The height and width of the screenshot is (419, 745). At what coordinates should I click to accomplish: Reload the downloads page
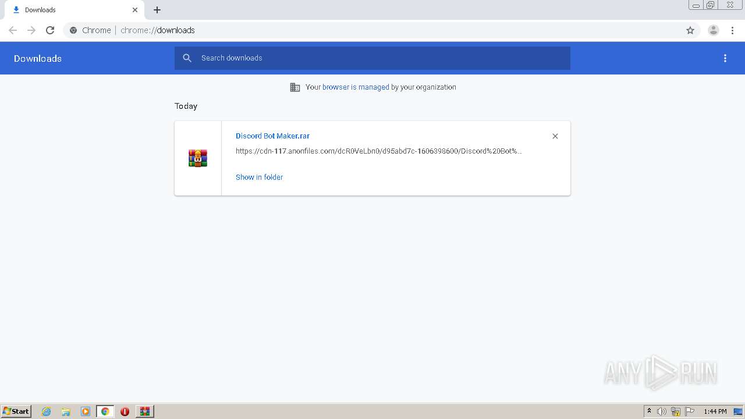(50, 30)
